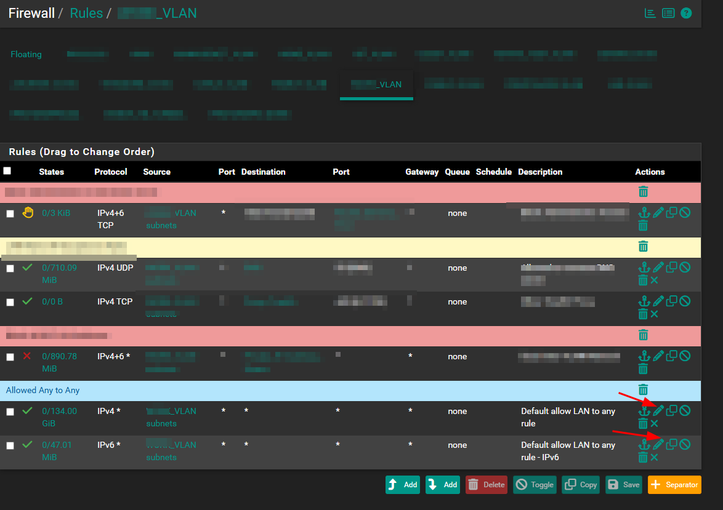Image resolution: width=723 pixels, height=510 pixels.
Task: Delete the IPv4 TCP 0/0 B rule
Action: 643,314
